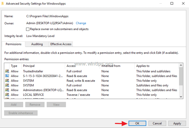Click the Apply button

[177, 123]
